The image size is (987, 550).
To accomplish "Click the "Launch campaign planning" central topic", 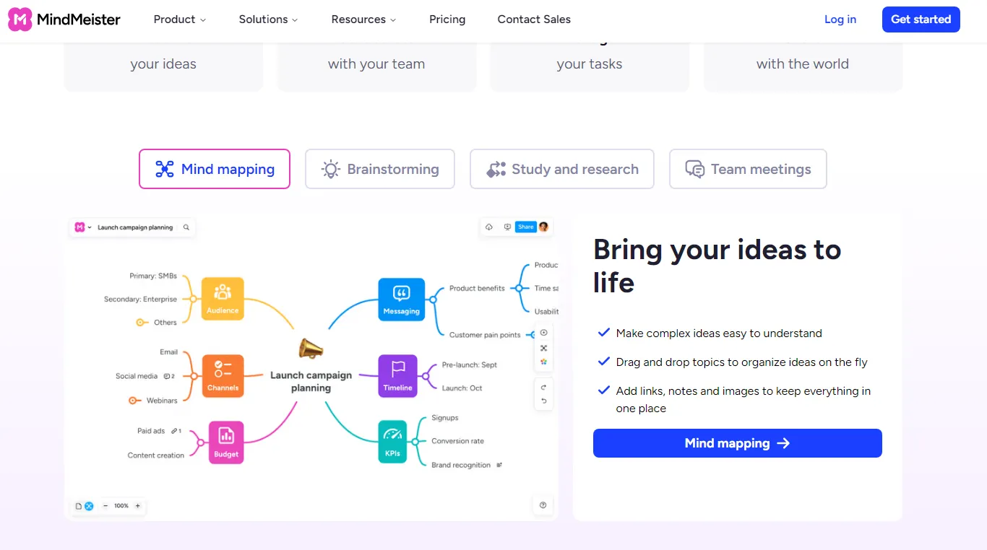I will [x=311, y=382].
